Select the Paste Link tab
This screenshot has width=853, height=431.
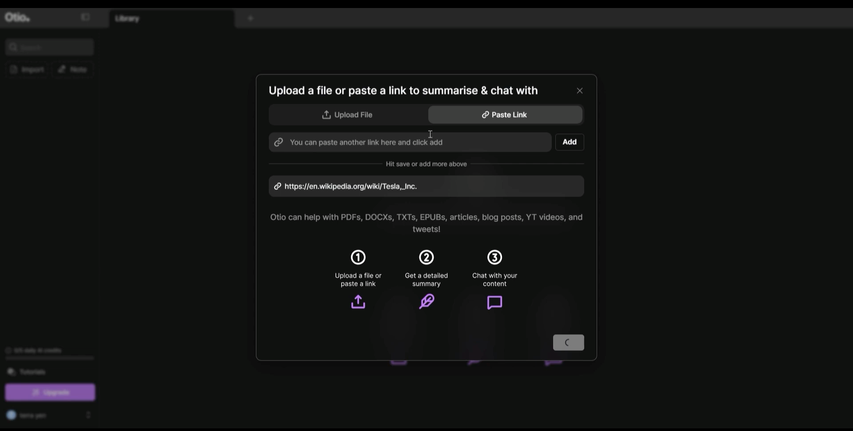coord(505,115)
